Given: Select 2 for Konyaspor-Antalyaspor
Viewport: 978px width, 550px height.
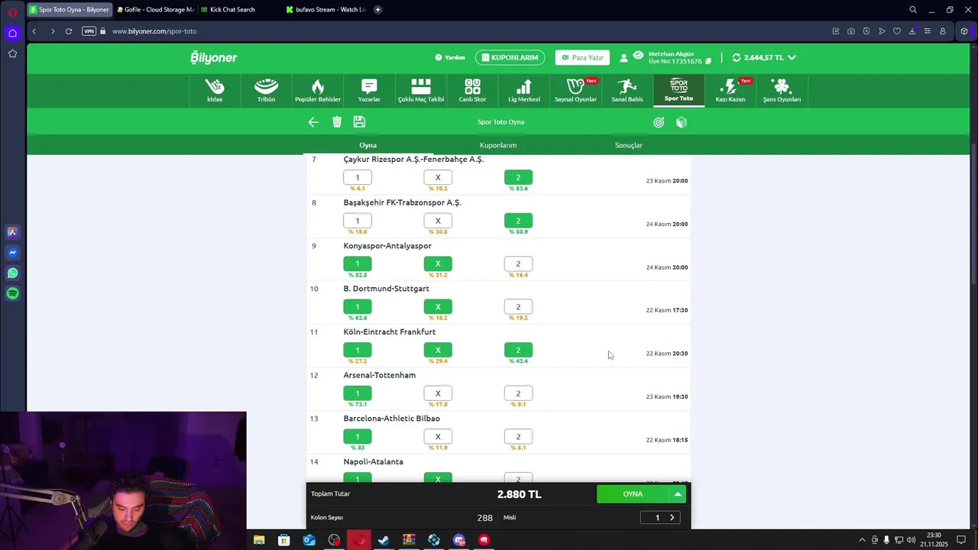Looking at the screenshot, I should pyautogui.click(x=518, y=264).
